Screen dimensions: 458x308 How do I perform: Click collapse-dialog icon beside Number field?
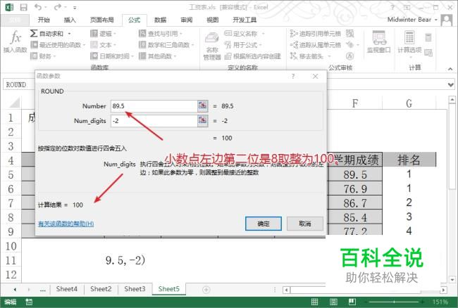[202, 105]
